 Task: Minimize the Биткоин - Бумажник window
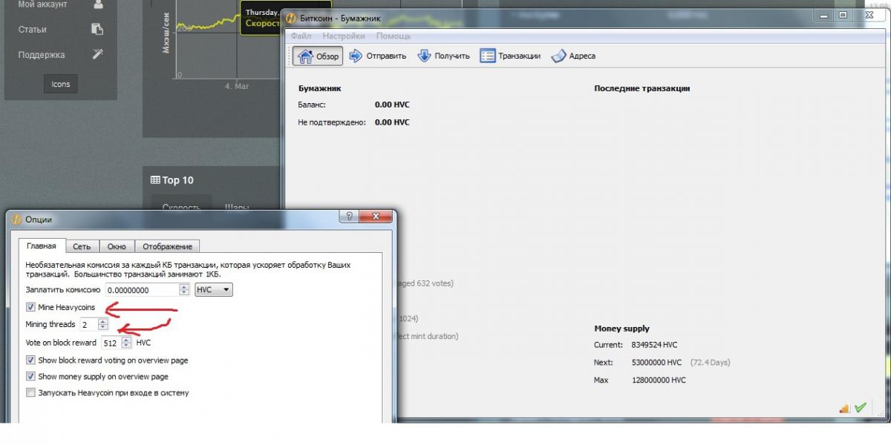[823, 15]
